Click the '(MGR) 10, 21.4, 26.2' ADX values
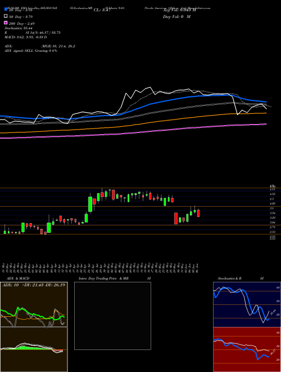 pos(58,46)
